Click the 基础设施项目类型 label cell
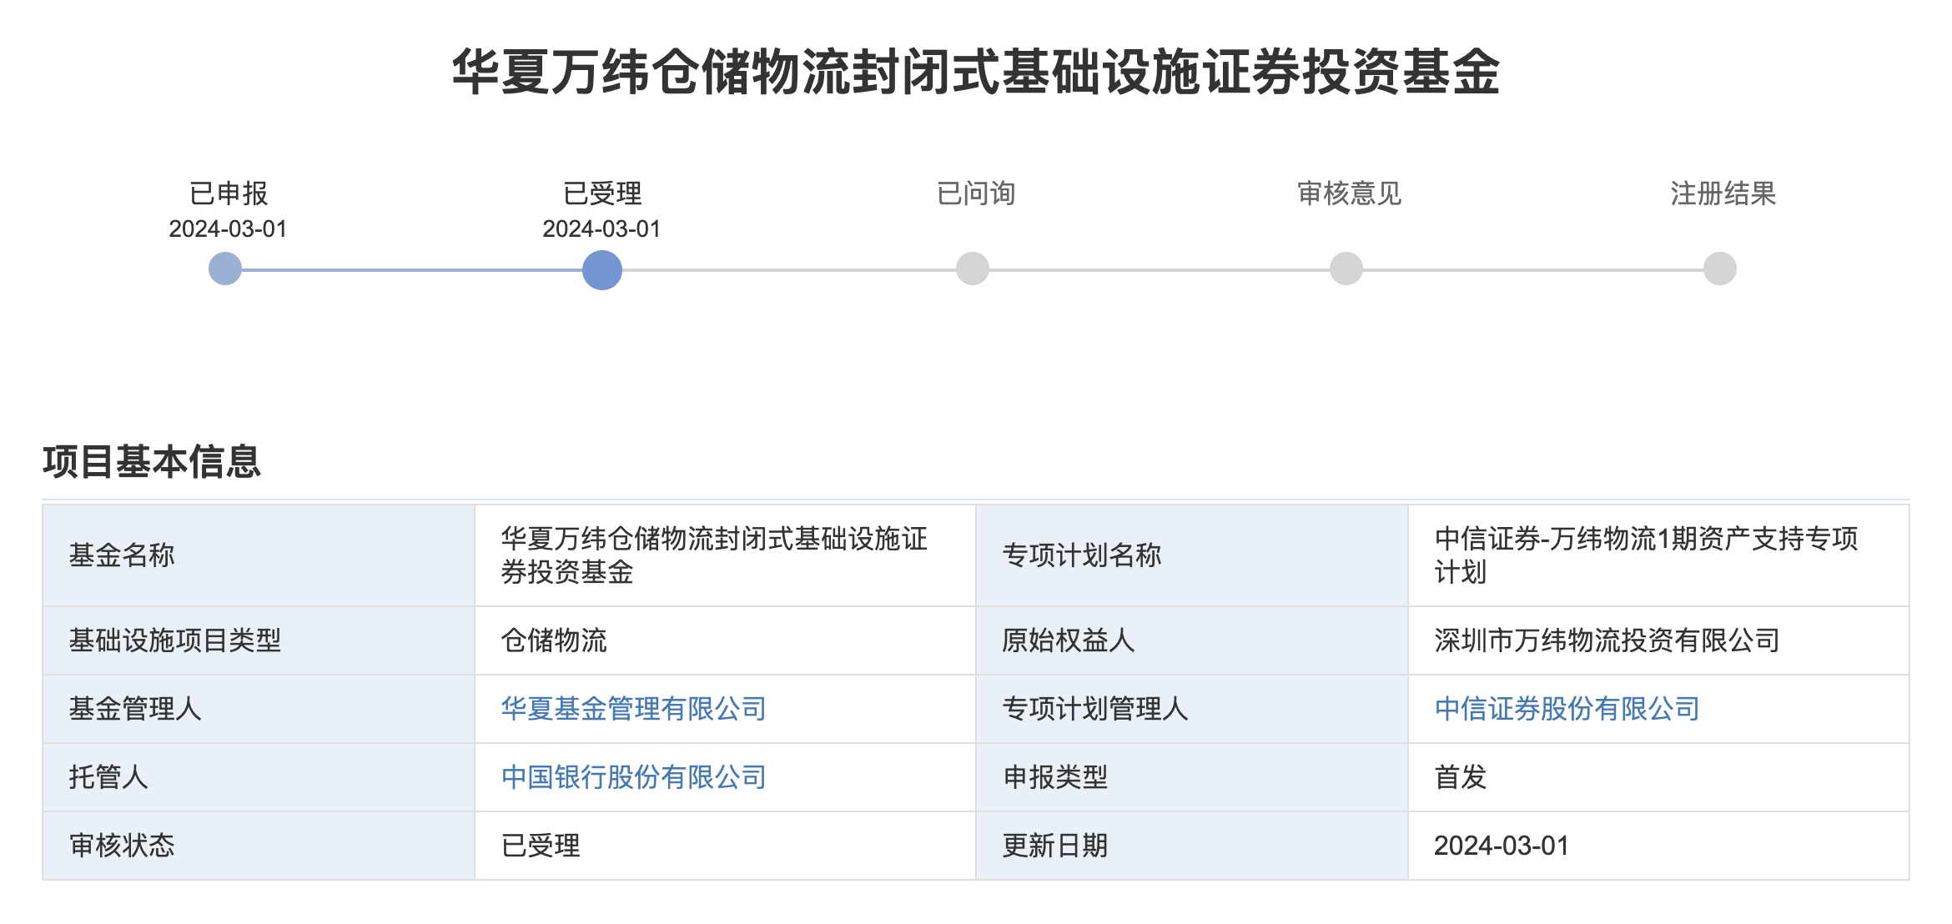The height and width of the screenshot is (924, 1952). 259,640
